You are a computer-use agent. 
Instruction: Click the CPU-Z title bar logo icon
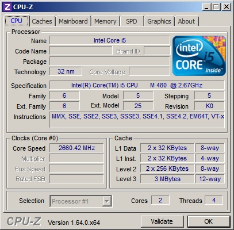[x=7, y=7]
